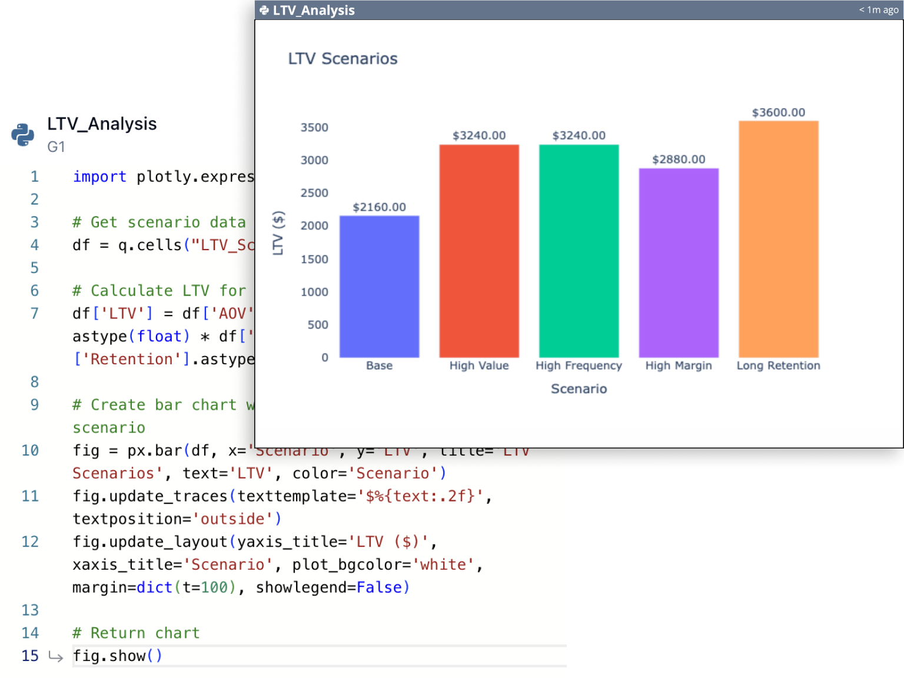
Task: Click the Scenario x-axis label
Action: point(579,388)
